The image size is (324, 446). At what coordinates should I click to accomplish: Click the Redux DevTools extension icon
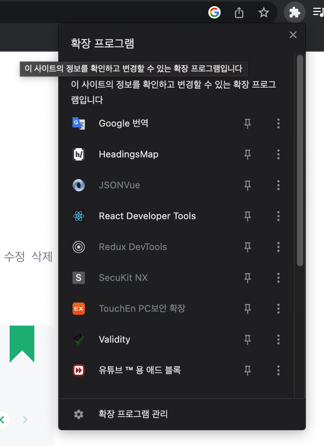click(79, 247)
